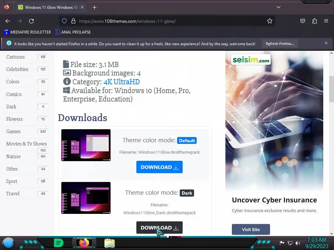Open the MEDIAFIRE ROULETTER bookmark
The image size is (334, 250).
27,32
